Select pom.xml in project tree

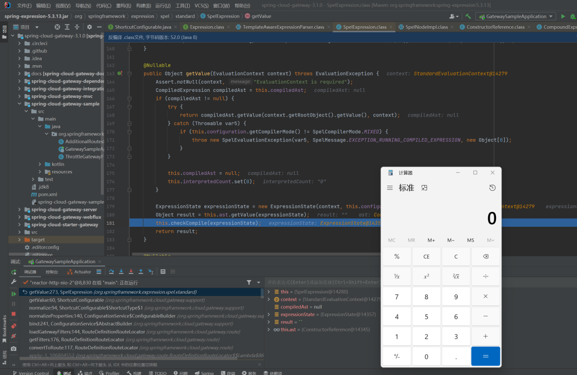tap(48, 194)
